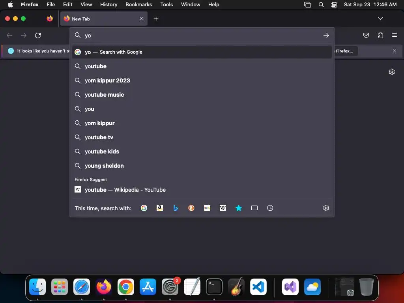Viewport: 404px width, 303px height.
Task: Open the Edit menu
Action: click(67, 4)
